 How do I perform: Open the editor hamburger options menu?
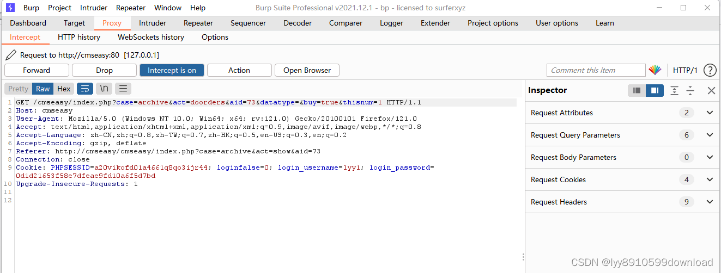(x=123, y=89)
